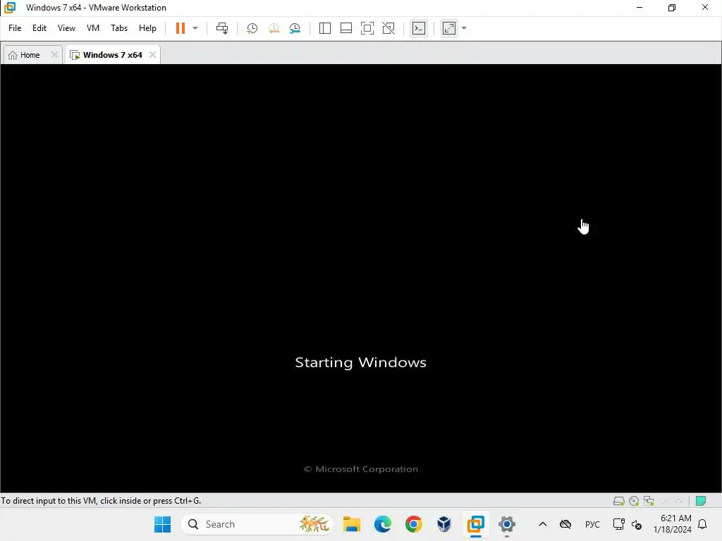Screen dimensions: 722x541
Task: Open the snapshot manager
Action: pos(295,28)
